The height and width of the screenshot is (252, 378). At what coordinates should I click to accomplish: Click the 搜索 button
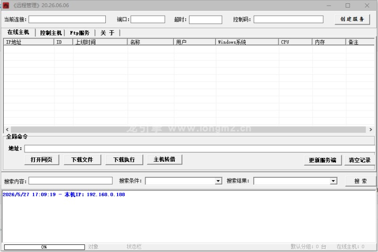(361, 181)
